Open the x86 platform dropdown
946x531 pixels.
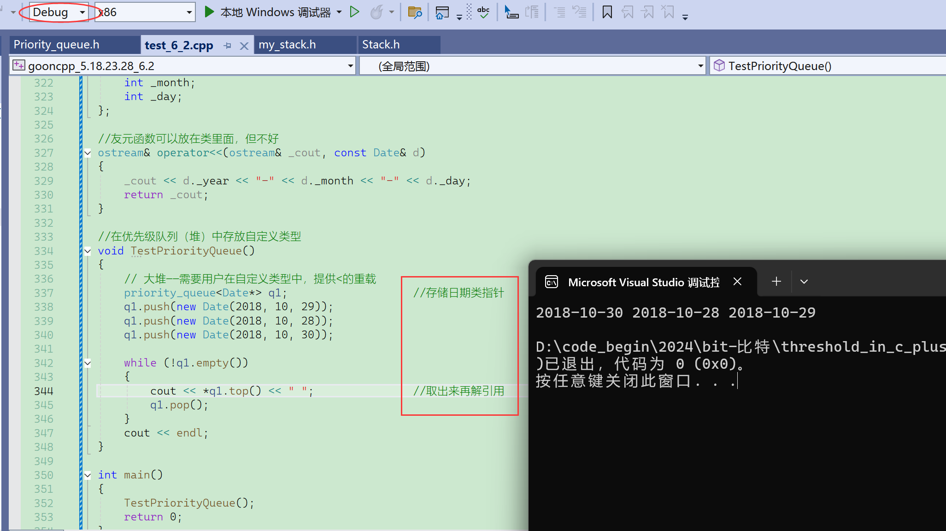coord(189,12)
